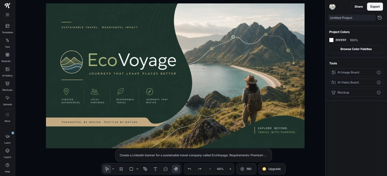
Task: Open the version history icon
Action: tap(380, 18)
